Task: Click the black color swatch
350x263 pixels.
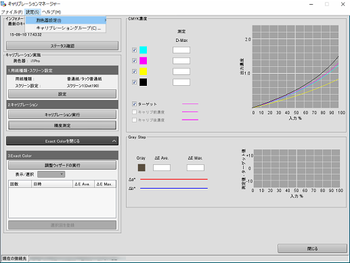Action: (x=143, y=82)
